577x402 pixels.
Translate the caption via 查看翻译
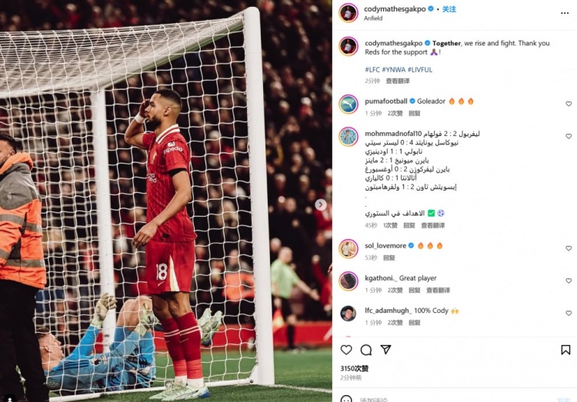click(x=398, y=81)
